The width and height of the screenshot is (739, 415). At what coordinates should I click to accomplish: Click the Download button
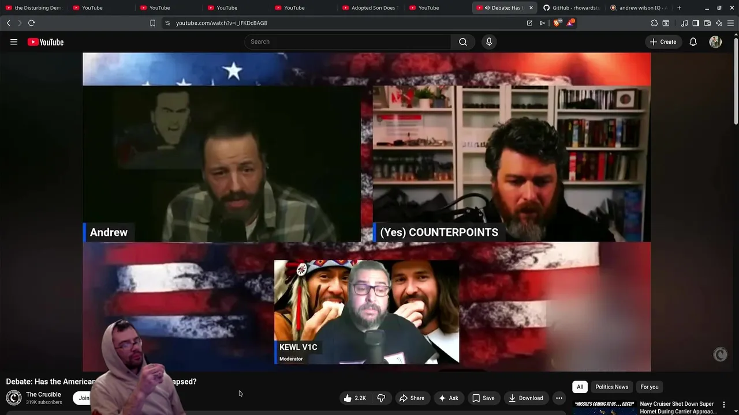pos(525,398)
